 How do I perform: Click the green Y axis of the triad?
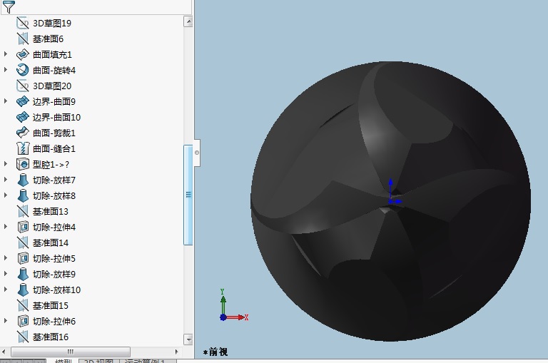[x=223, y=302]
